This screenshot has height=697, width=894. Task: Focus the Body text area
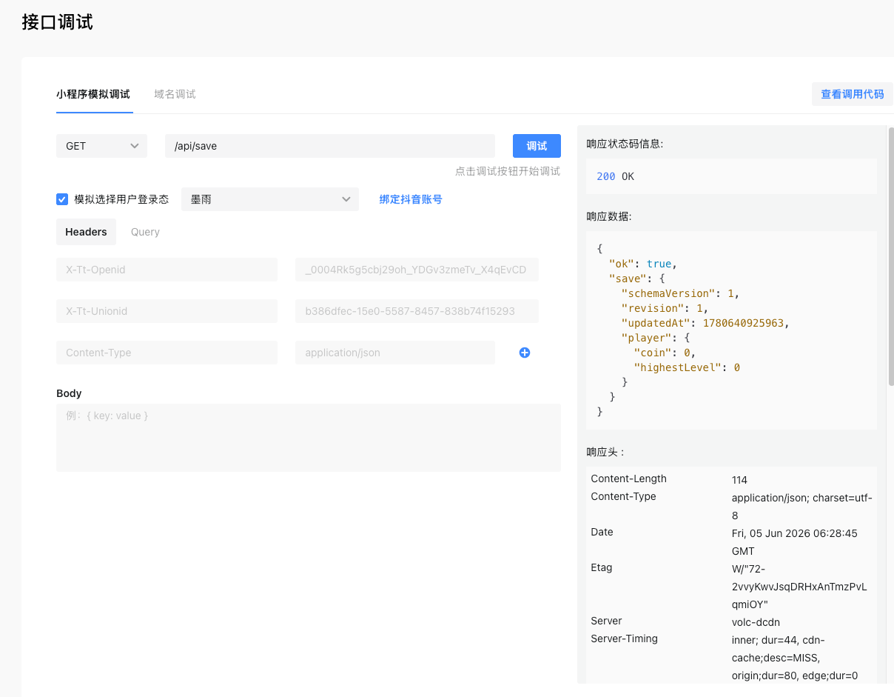coord(309,438)
